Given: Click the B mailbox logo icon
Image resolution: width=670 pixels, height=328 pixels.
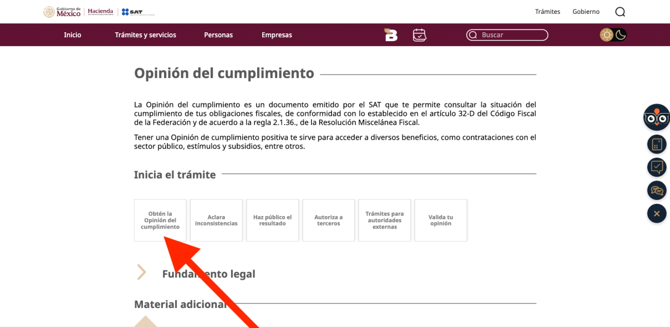Looking at the screenshot, I should (x=391, y=35).
